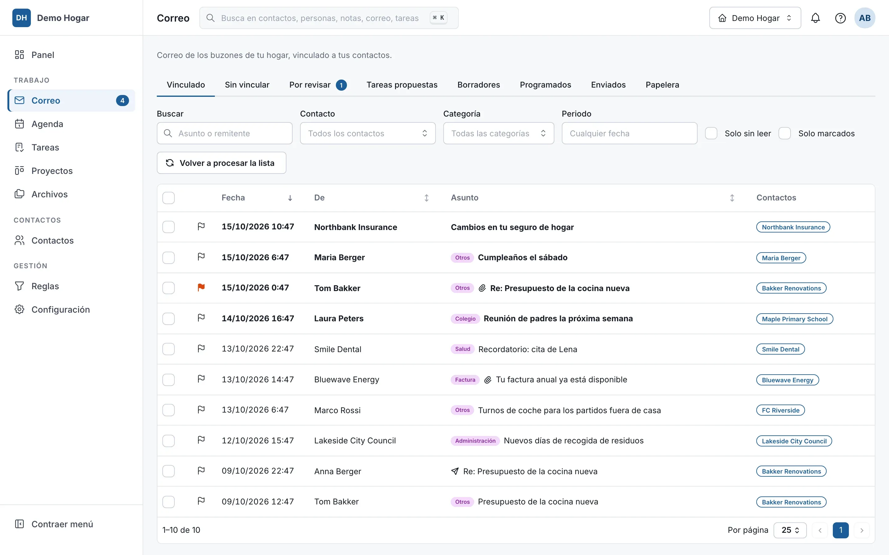
Task: Open the AB user avatar menu
Action: tap(864, 18)
